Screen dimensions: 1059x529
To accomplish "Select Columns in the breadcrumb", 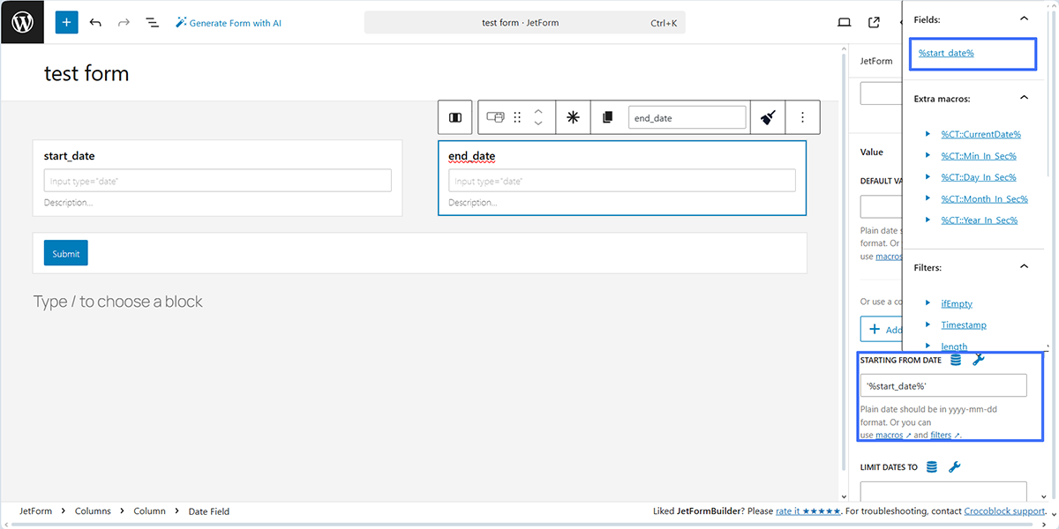I will pos(93,511).
